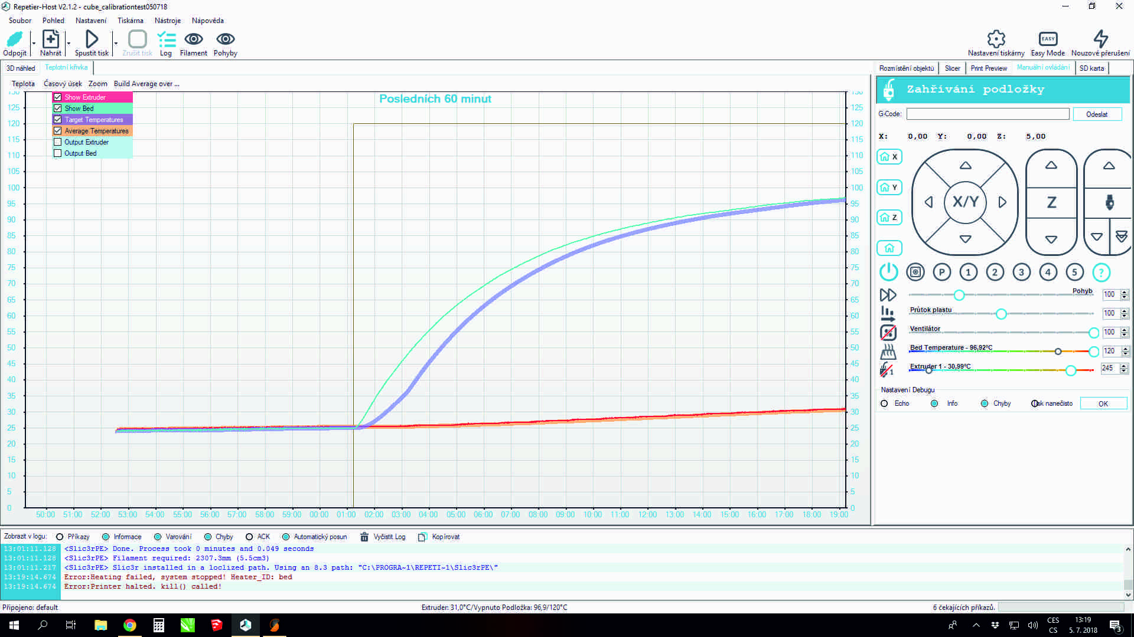Viewport: 1134px width, 637px height.
Task: Open the Log toggle icon
Action: [166, 40]
